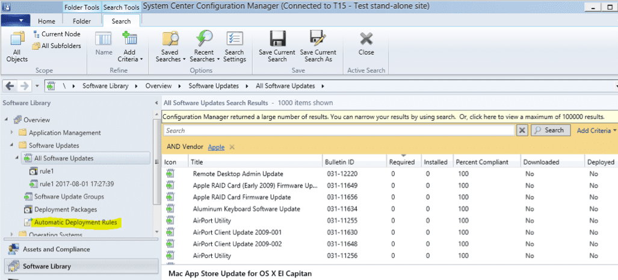Image resolution: width=618 pixels, height=280 pixels.
Task: Open Recent Searches ribbon menu
Action: coord(205,46)
